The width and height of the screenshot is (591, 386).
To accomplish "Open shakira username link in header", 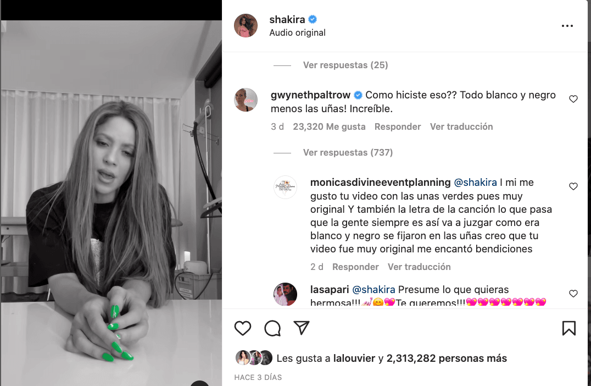I will coord(287,19).
